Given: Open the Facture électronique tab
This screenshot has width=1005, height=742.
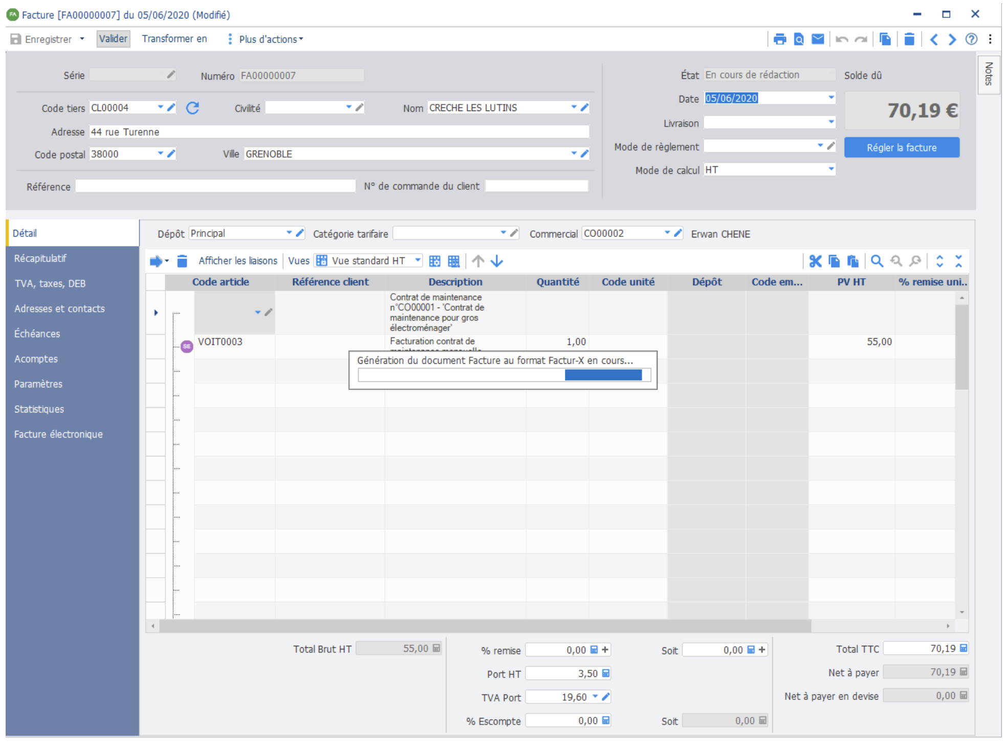Looking at the screenshot, I should point(73,434).
